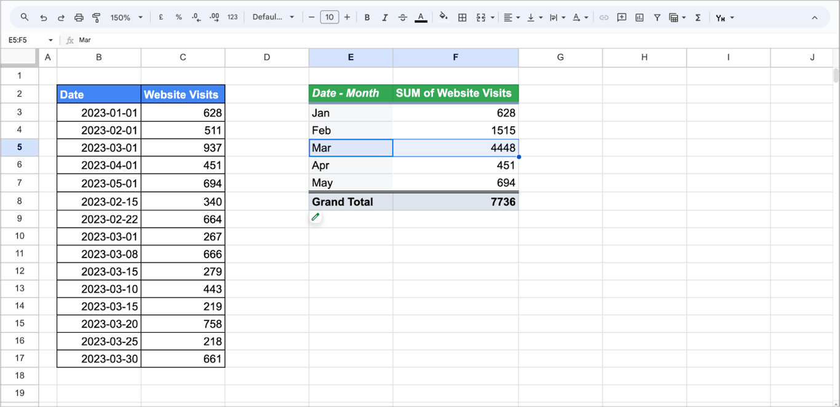Increase font size with plus button
The height and width of the screenshot is (407, 840).
click(347, 17)
